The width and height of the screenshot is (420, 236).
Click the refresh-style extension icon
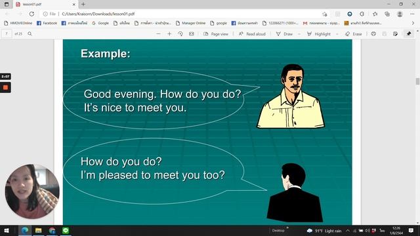coord(362,14)
